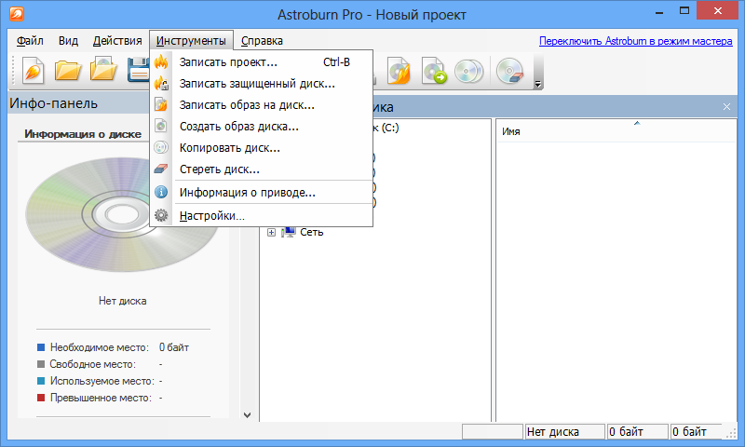Click the Copy disc toolbar icon

tap(468, 72)
